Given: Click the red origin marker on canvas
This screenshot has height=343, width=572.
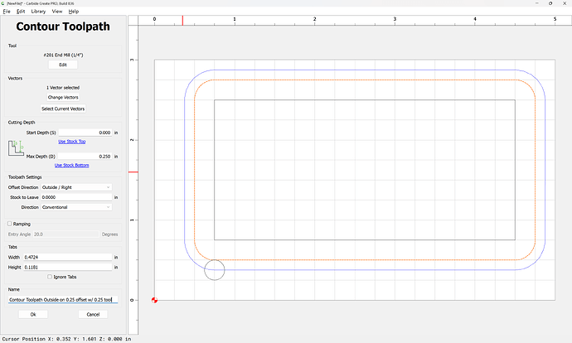Looking at the screenshot, I should [155, 299].
